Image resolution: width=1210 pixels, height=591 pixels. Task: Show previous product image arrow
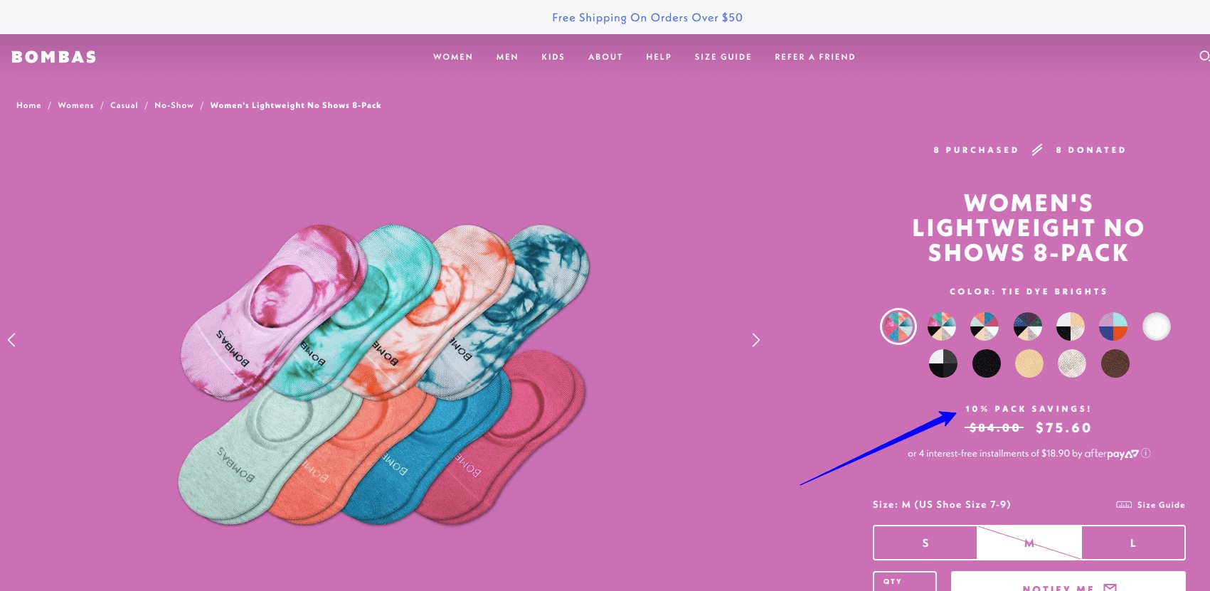point(11,340)
